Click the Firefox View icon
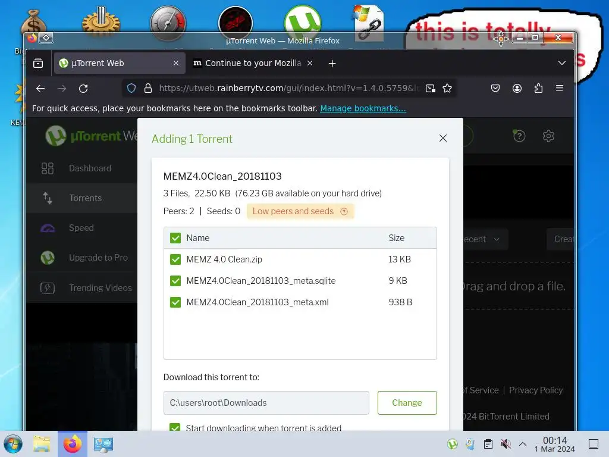Viewport: 609px width, 457px height. click(x=38, y=63)
